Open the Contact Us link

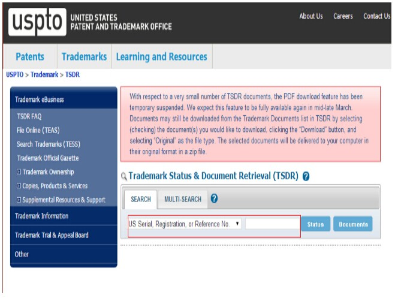tap(376, 16)
